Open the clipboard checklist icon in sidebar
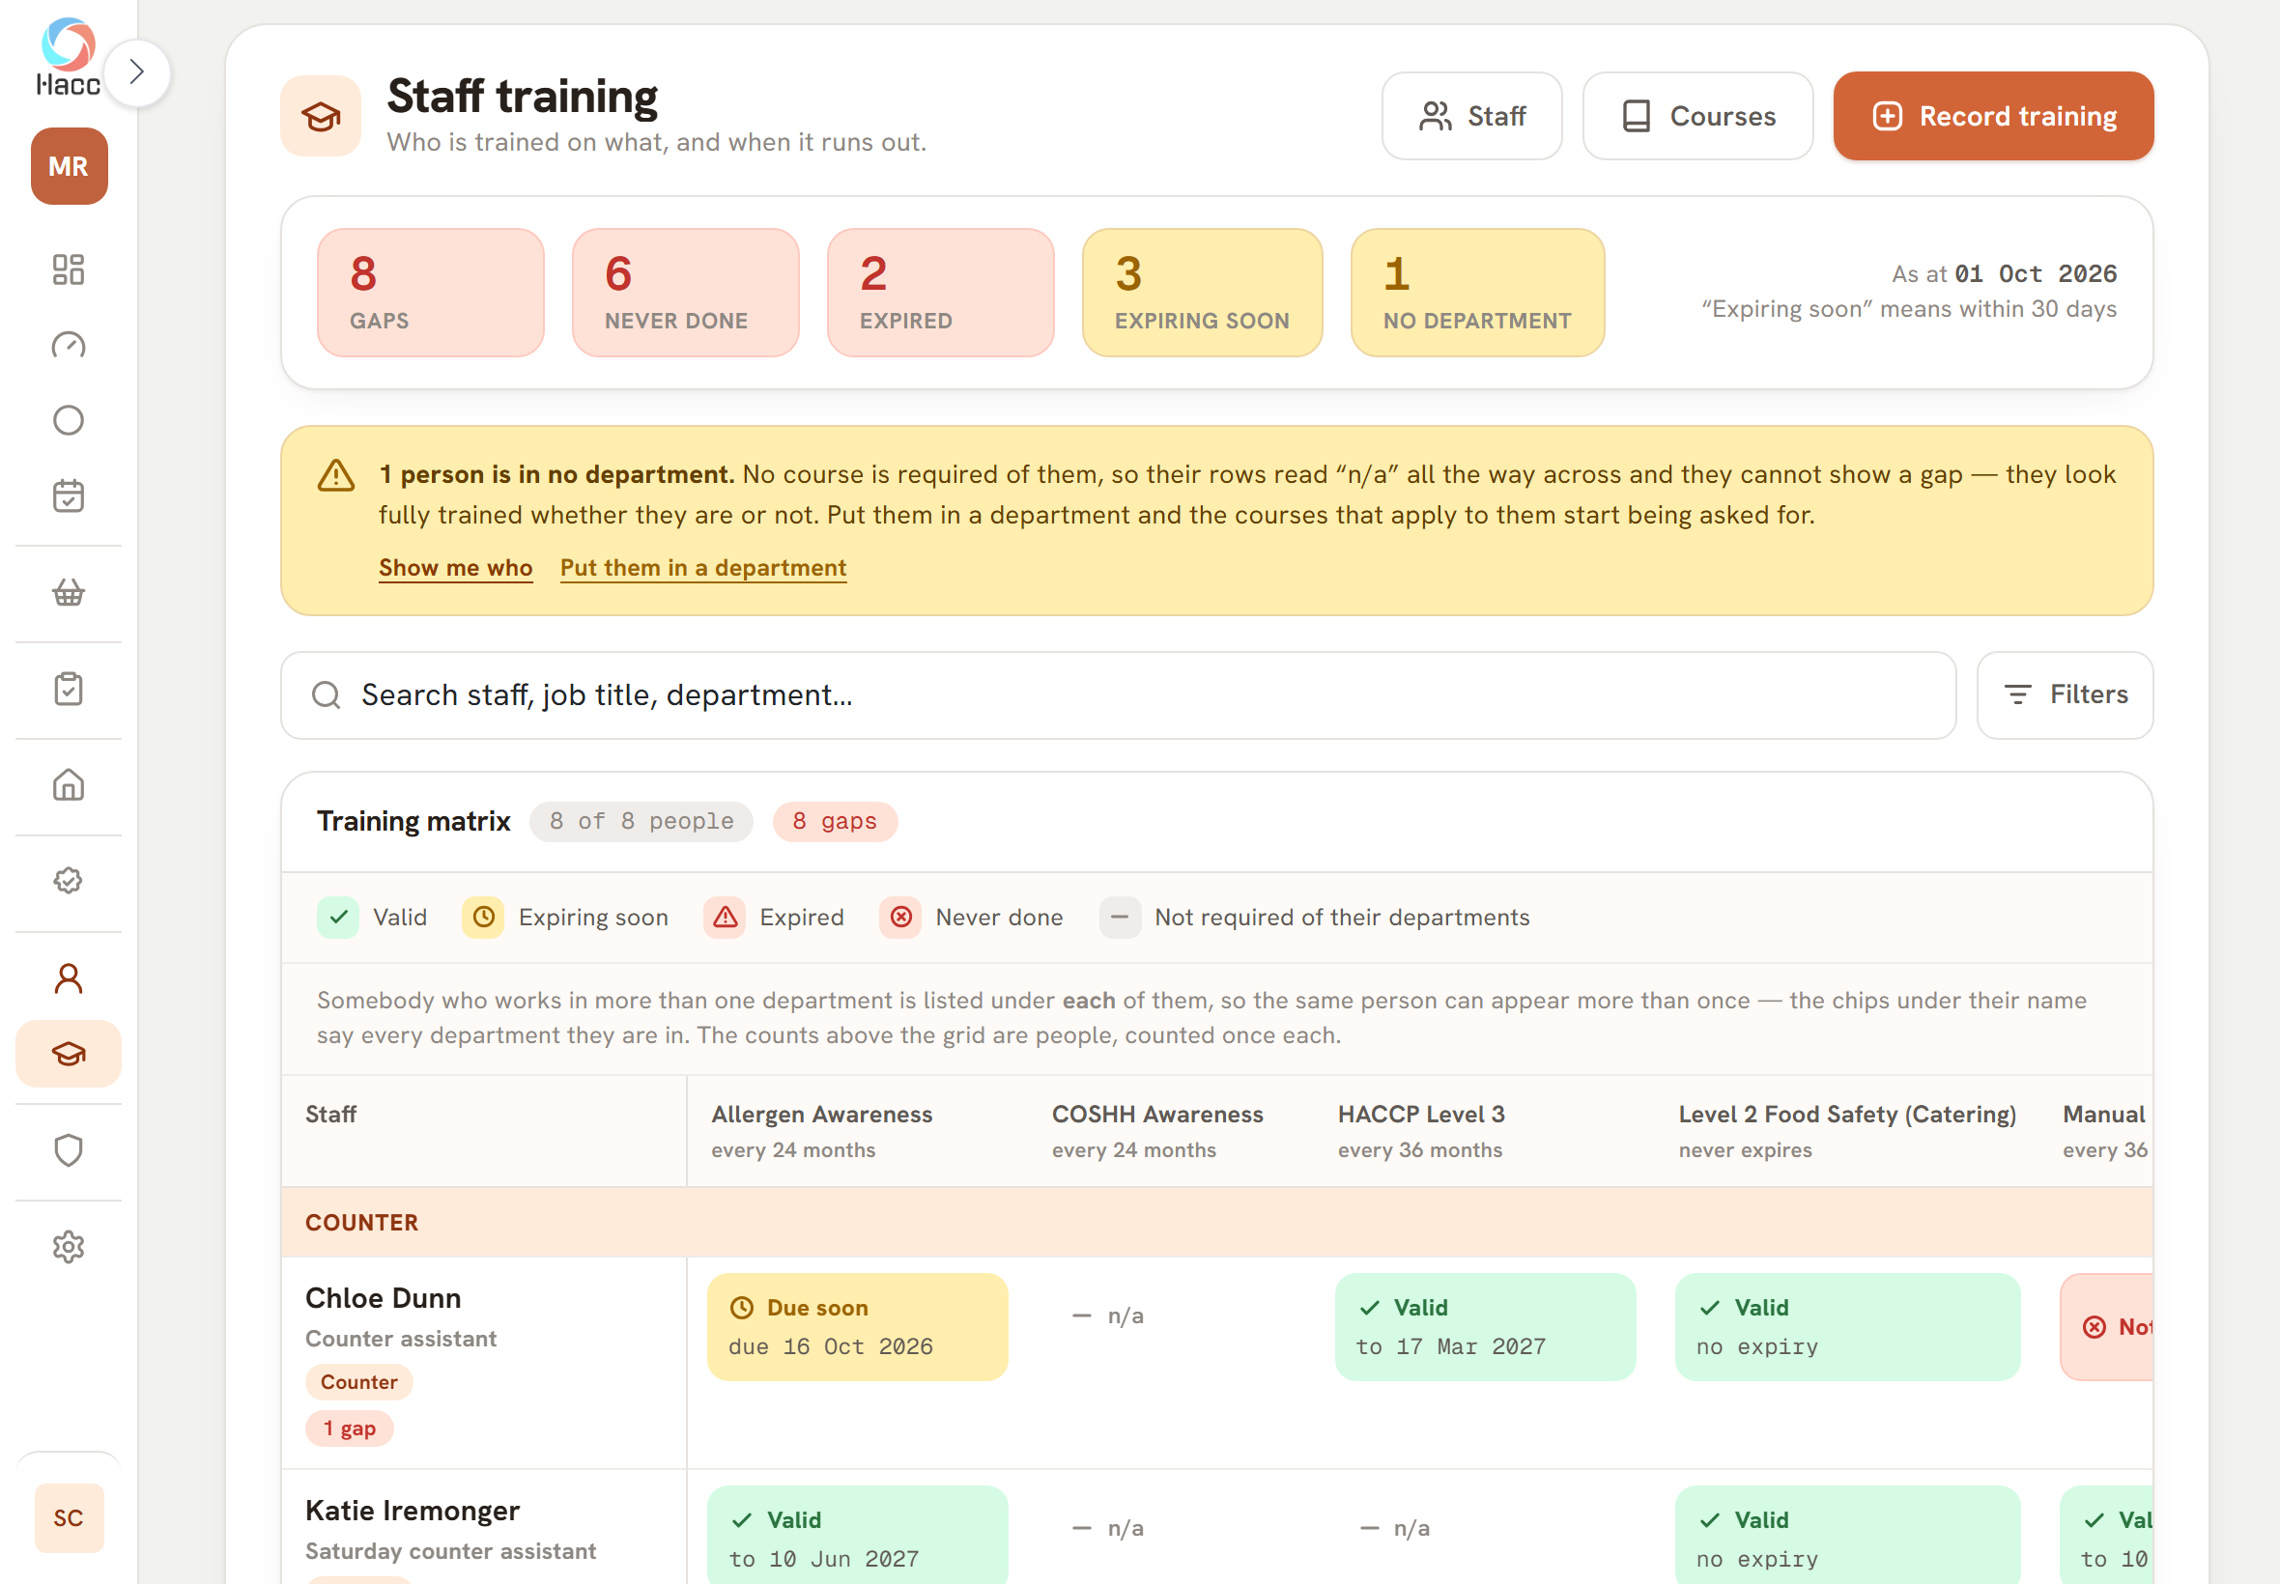Screen dimensions: 2280x1584 69,689
